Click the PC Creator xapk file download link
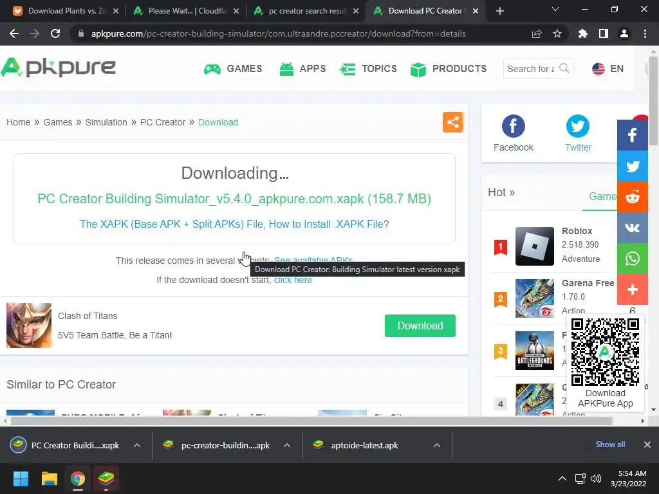The image size is (659, 494). point(234,198)
